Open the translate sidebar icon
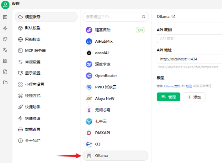The width and height of the screenshot is (222, 163). [5, 50]
